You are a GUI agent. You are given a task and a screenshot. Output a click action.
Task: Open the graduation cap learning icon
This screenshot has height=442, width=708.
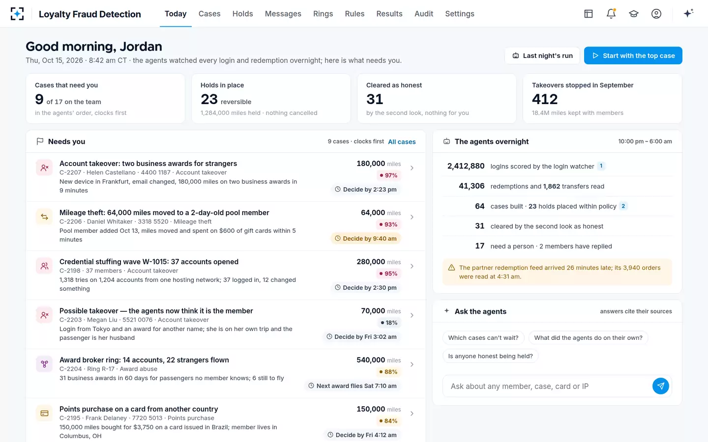tap(634, 14)
